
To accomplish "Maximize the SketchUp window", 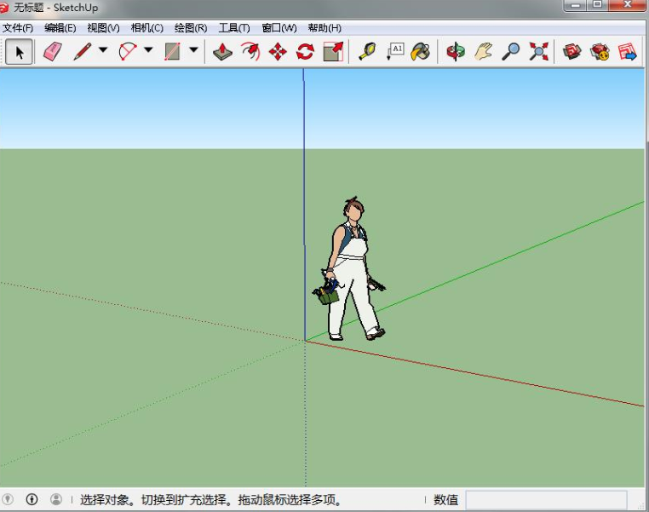I will pyautogui.click(x=597, y=5).
